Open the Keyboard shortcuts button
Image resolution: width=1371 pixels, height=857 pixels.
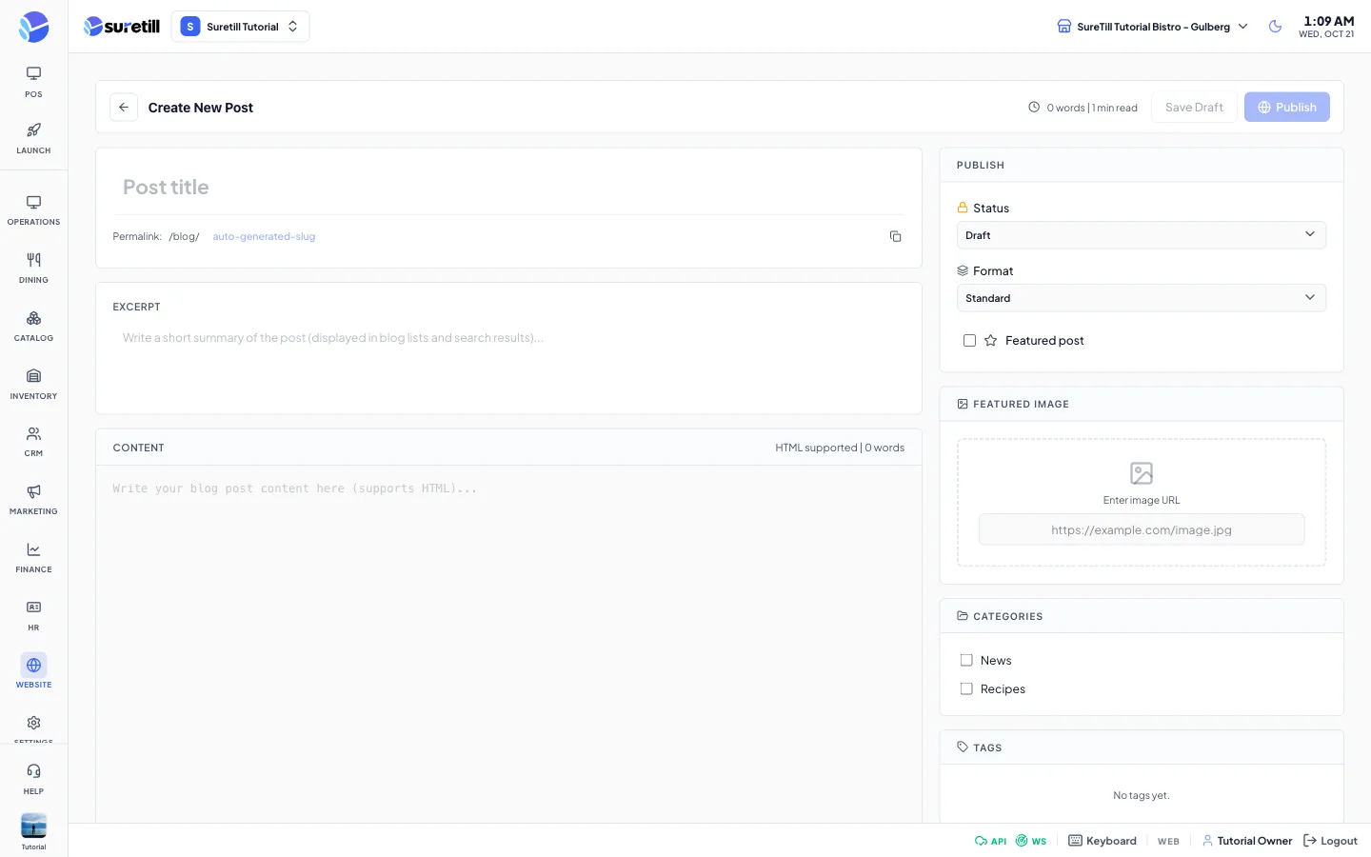[x=1103, y=841]
